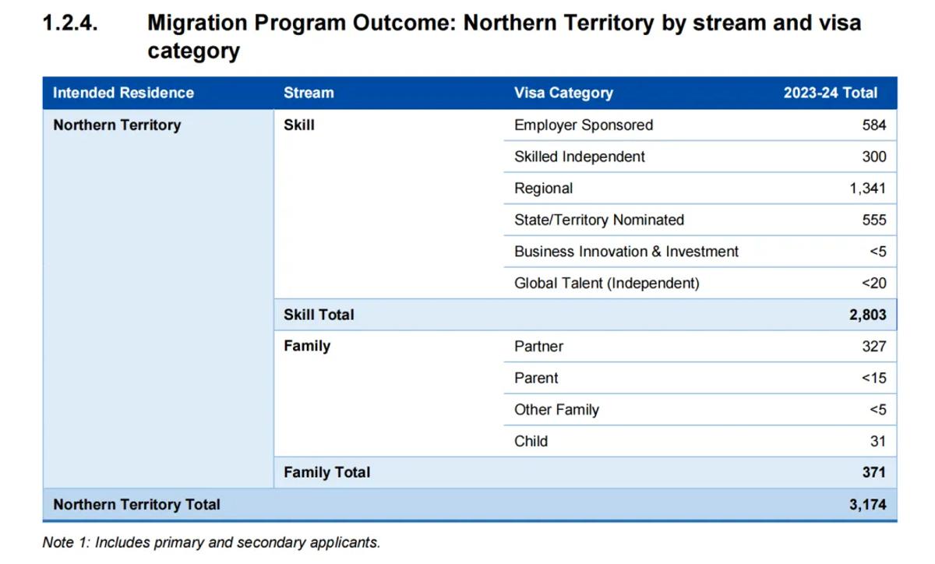Click the 'Stream' column header
Image resolution: width=935 pixels, height=564 pixels.
pos(309,93)
